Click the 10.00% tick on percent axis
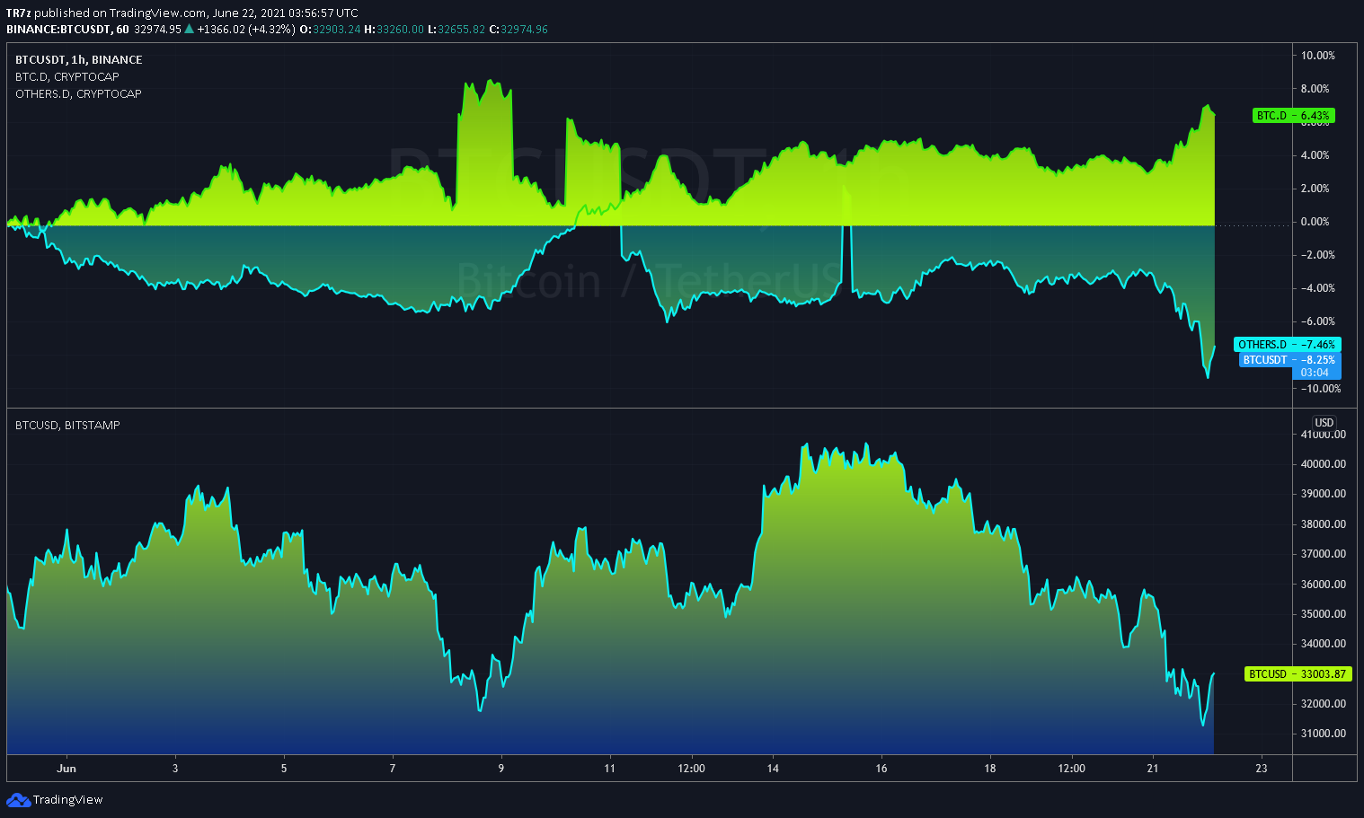The height and width of the screenshot is (818, 1364). [1318, 56]
